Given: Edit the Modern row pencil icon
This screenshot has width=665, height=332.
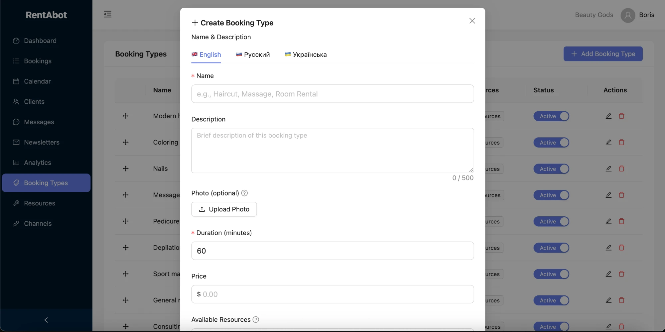Looking at the screenshot, I should (x=608, y=116).
